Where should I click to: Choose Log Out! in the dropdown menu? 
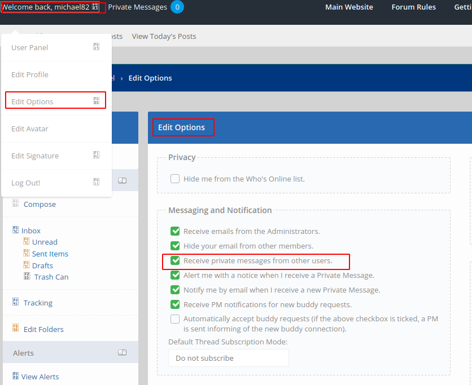coord(26,183)
